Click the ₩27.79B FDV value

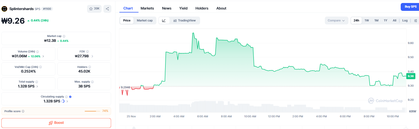82,56
